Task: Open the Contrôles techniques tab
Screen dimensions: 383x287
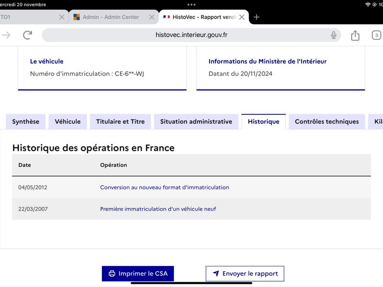Action: [x=327, y=121]
